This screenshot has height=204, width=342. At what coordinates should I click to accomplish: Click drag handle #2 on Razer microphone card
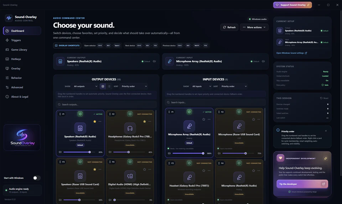point(221,112)
